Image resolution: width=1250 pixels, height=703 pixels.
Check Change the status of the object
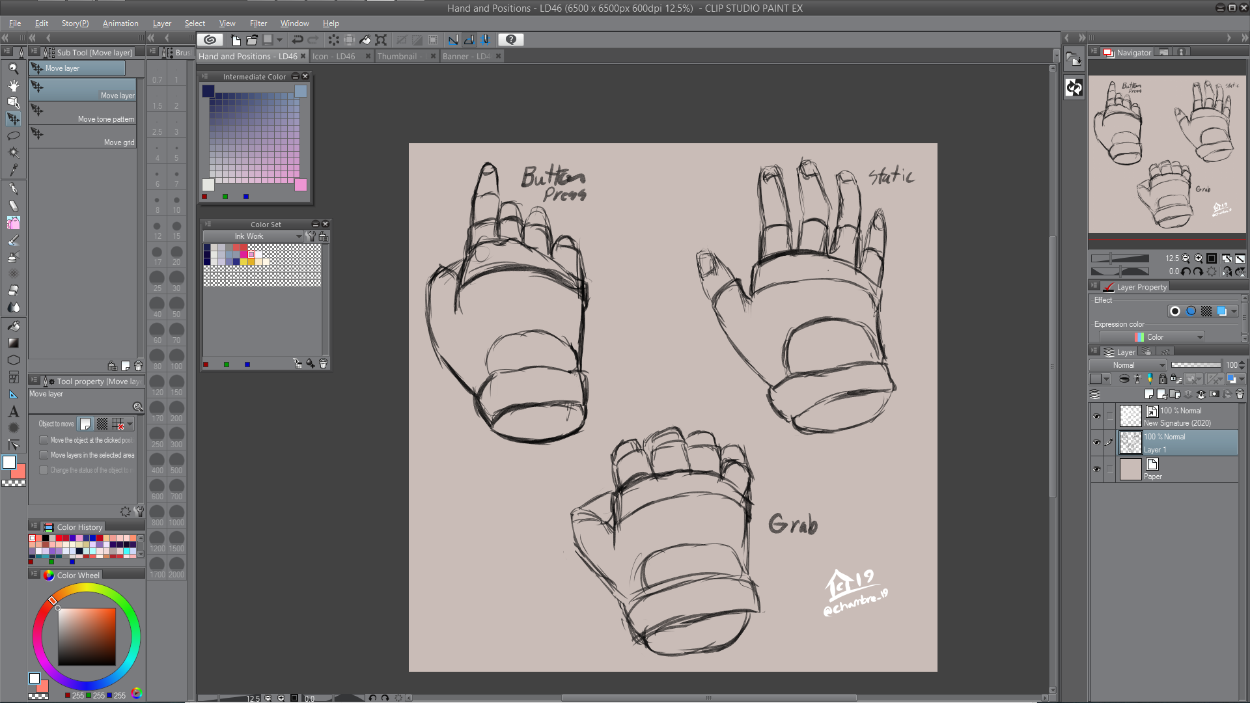(x=44, y=470)
